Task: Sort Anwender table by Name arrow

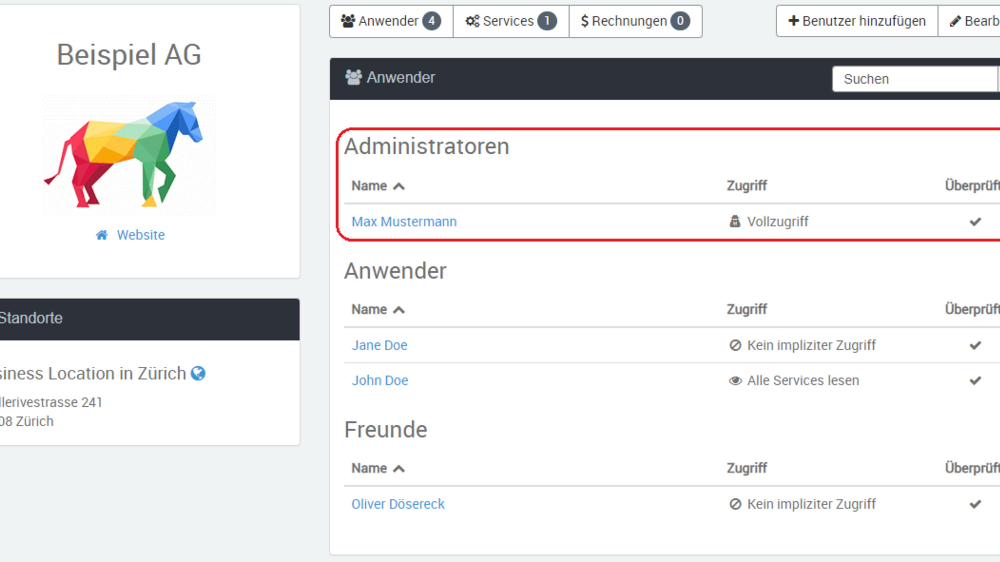Action: coord(399,310)
